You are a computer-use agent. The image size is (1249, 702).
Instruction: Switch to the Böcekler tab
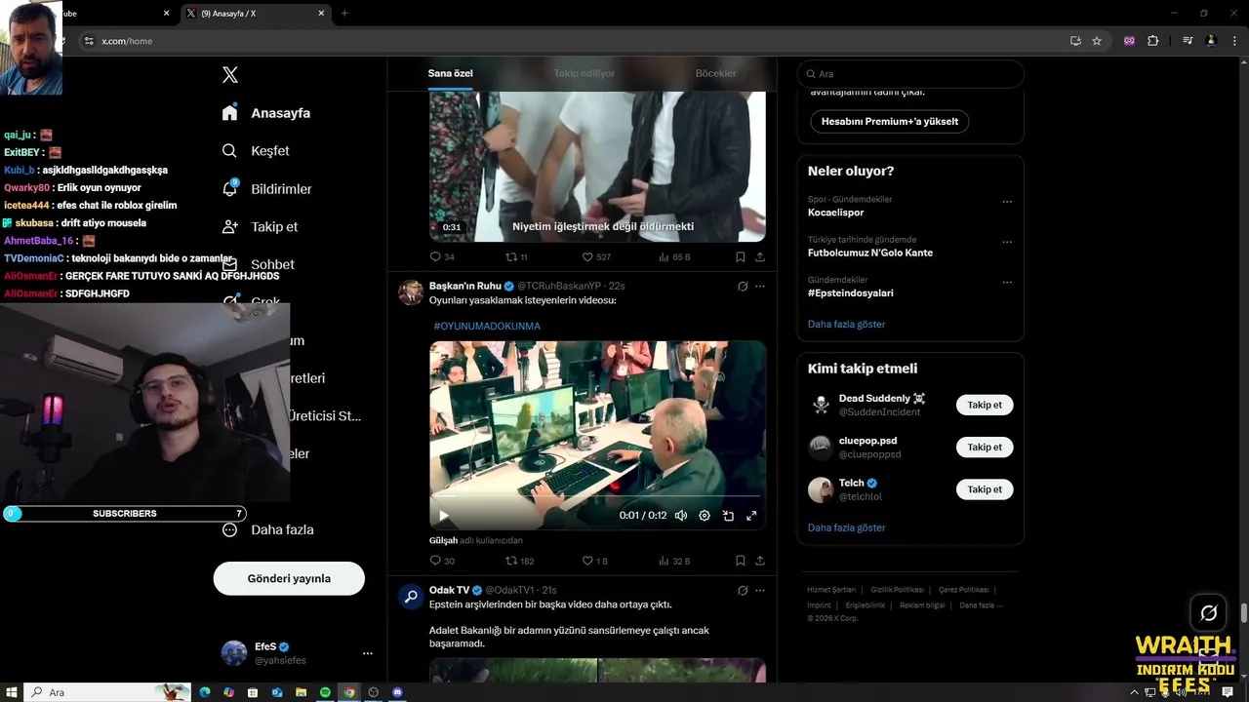tap(715, 73)
